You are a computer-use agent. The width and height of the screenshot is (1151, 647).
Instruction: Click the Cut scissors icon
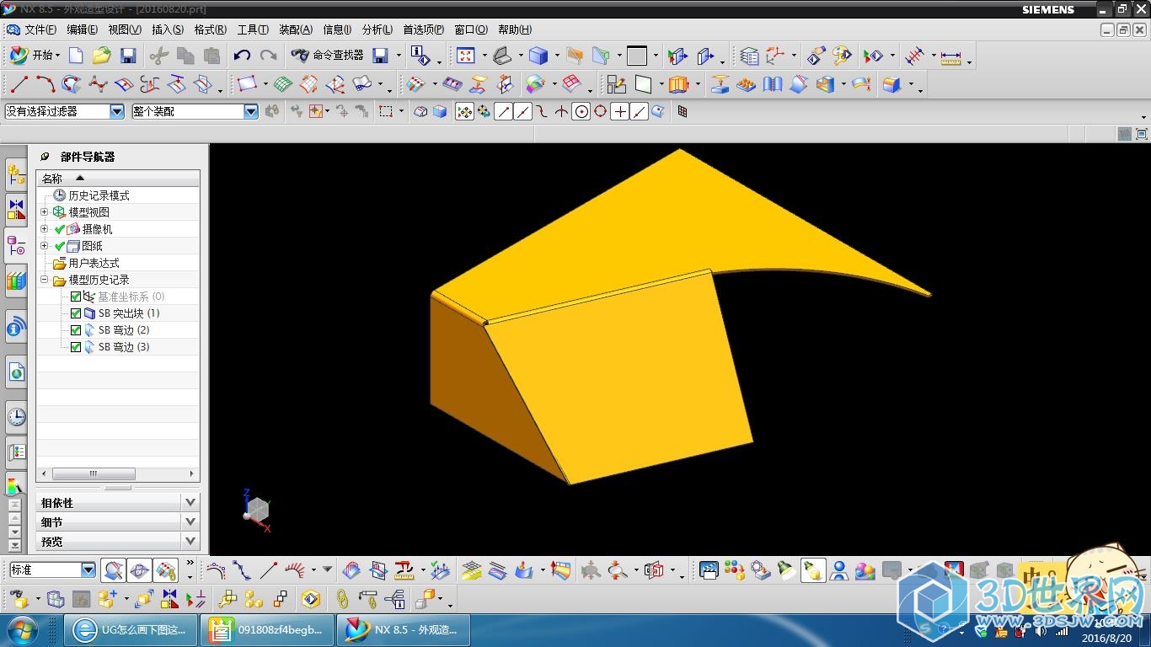pyautogui.click(x=159, y=56)
